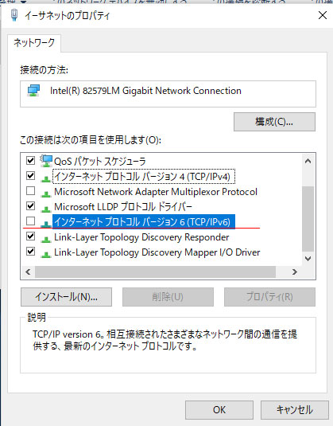Select the ネットワーク tab

coord(34,43)
